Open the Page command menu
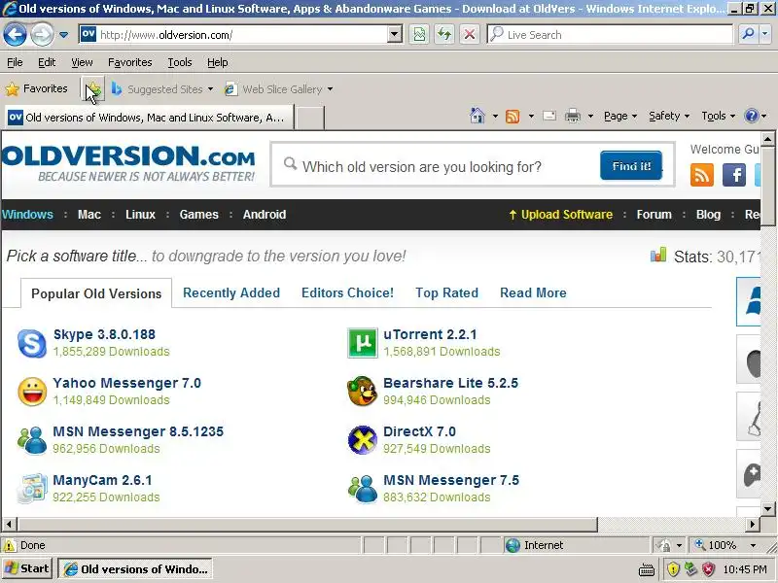The width and height of the screenshot is (778, 583). tap(620, 116)
